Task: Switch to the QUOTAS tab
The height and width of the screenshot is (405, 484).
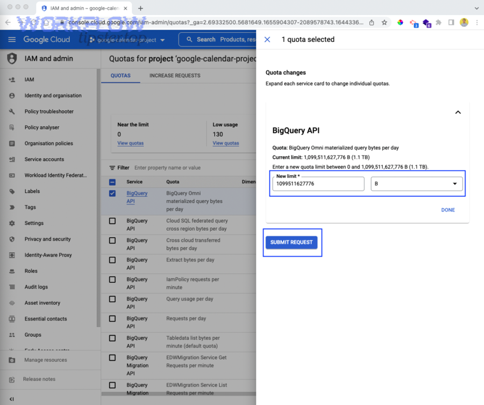Action: 120,76
